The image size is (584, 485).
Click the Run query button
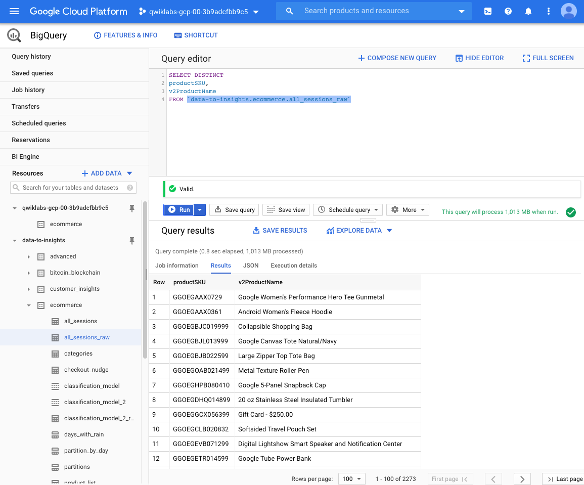coord(179,210)
